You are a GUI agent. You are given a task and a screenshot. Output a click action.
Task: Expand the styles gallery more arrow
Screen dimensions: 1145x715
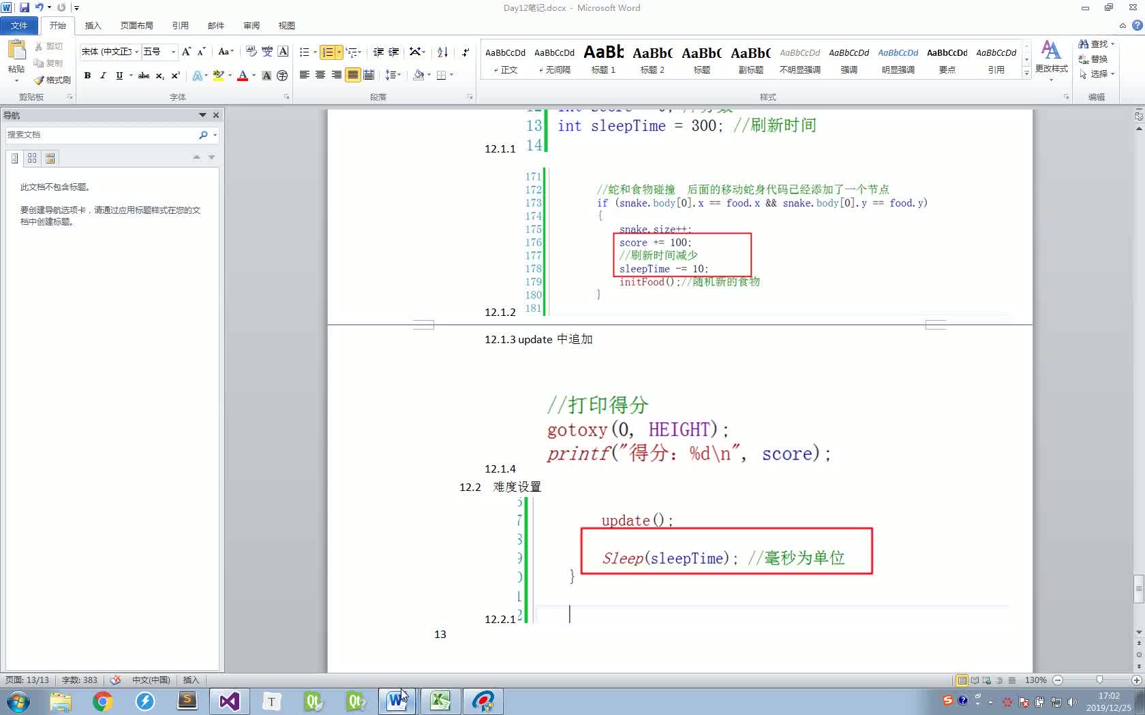(x=1026, y=73)
